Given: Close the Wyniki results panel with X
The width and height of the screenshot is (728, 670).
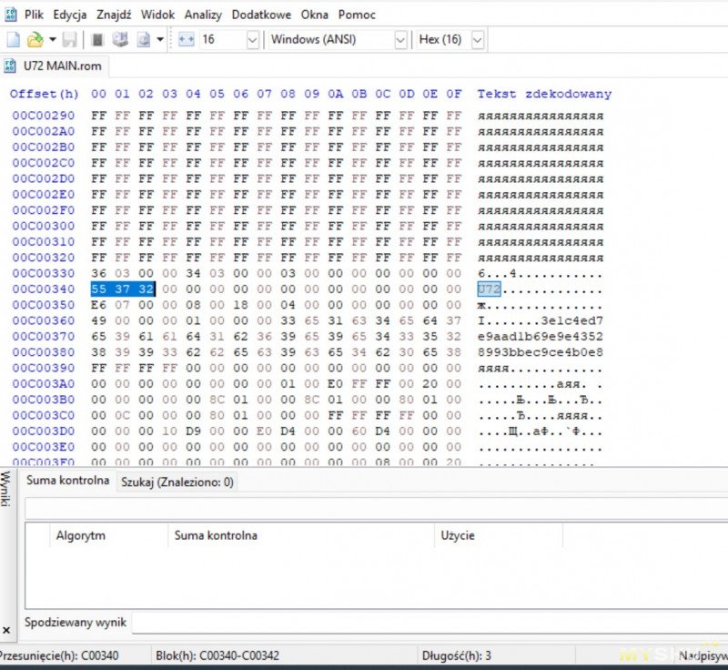Looking at the screenshot, I should (6, 630).
